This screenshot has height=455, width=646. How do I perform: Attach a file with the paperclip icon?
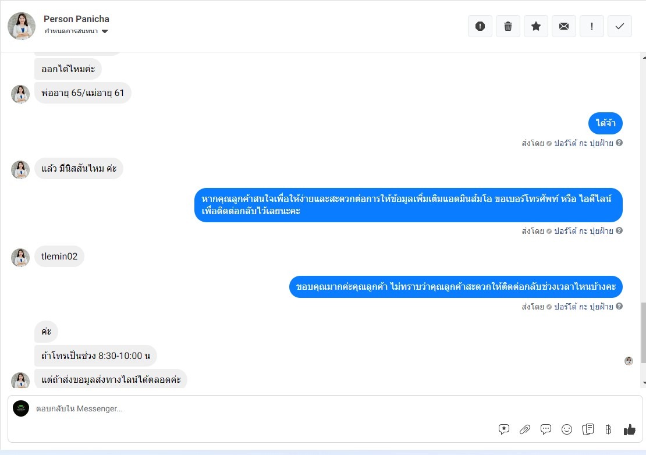pyautogui.click(x=525, y=429)
